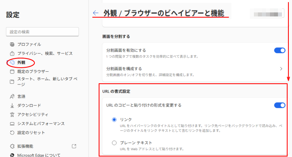This screenshot has height=157, width=292.
Task: Click プレーン テキスト option label text
Action: coord(136,143)
